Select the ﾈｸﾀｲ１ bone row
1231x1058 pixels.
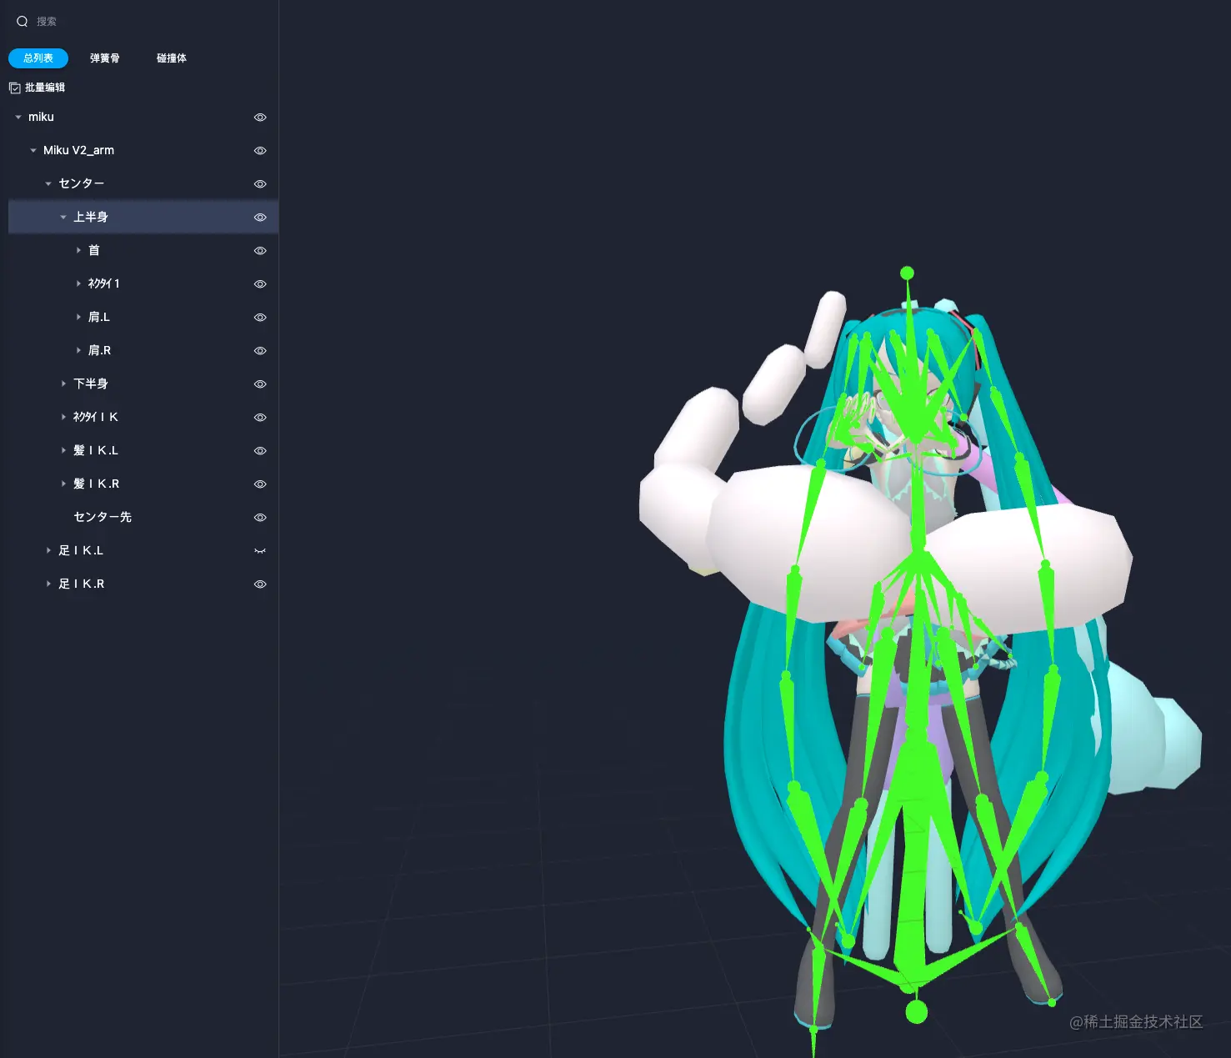tap(143, 283)
